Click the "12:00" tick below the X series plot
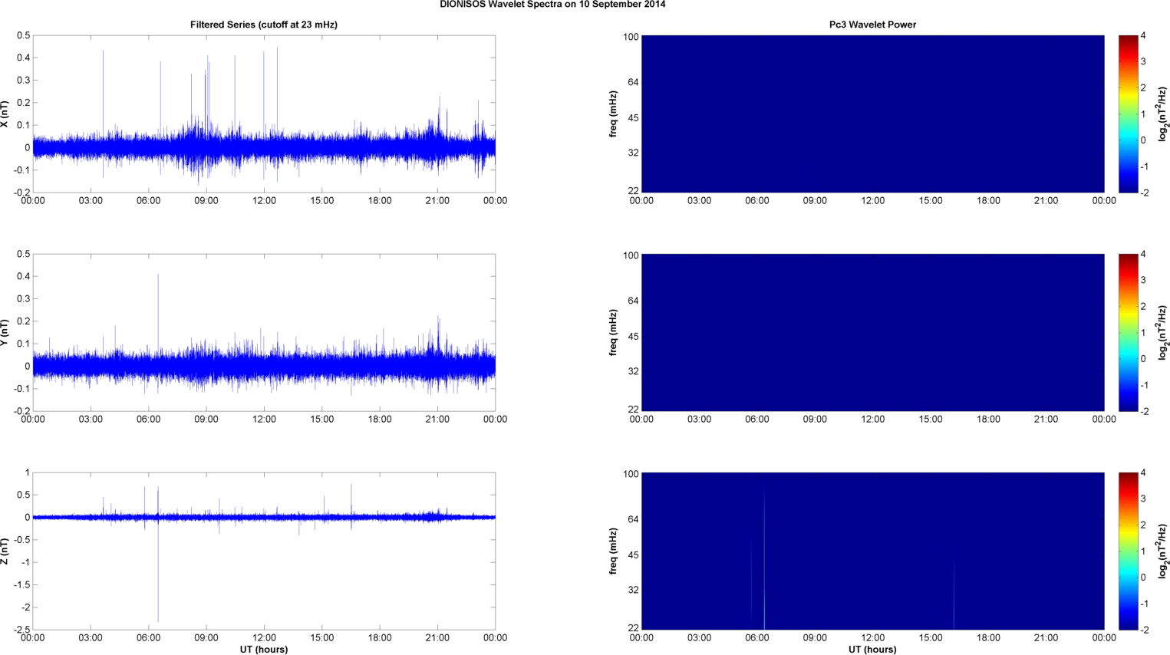1170x655 pixels. (x=264, y=201)
